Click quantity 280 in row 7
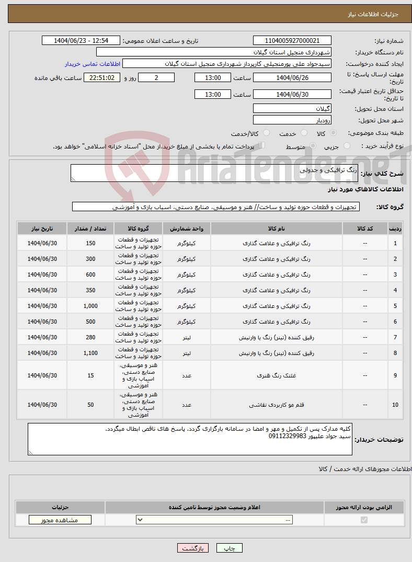412x562 pixels. pyautogui.click(x=90, y=337)
